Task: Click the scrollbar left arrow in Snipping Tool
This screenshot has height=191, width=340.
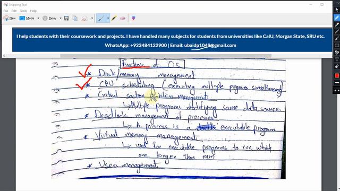Action: (x=4, y=56)
